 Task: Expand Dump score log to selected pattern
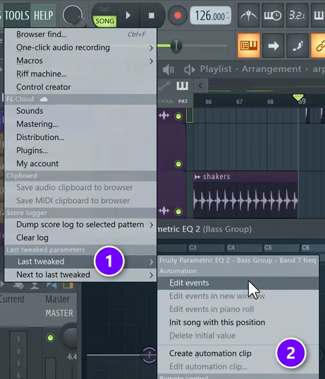pos(81,225)
